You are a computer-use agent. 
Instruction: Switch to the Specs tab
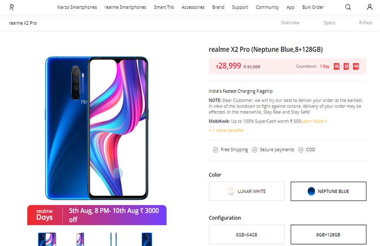coord(329,22)
